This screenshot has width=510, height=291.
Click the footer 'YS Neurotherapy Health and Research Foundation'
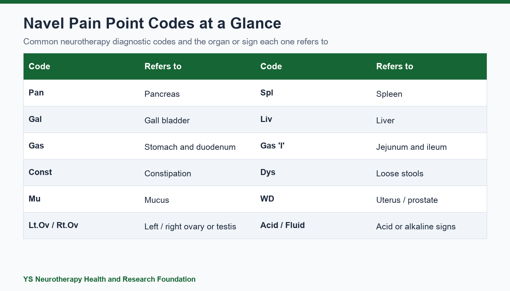pyautogui.click(x=109, y=279)
